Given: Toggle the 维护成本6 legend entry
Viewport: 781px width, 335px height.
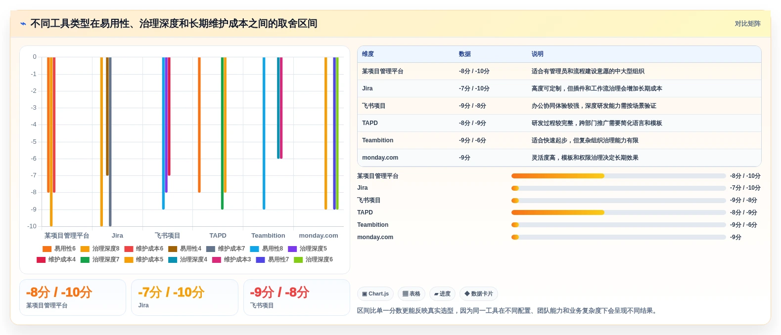Looking at the screenshot, I should [144, 249].
